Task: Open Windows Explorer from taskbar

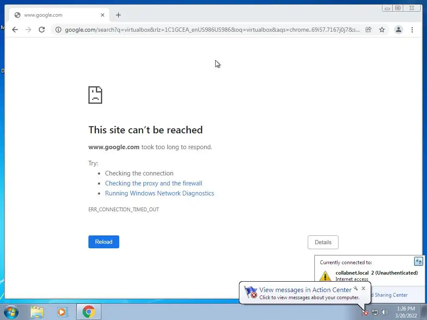Action: pos(37,312)
